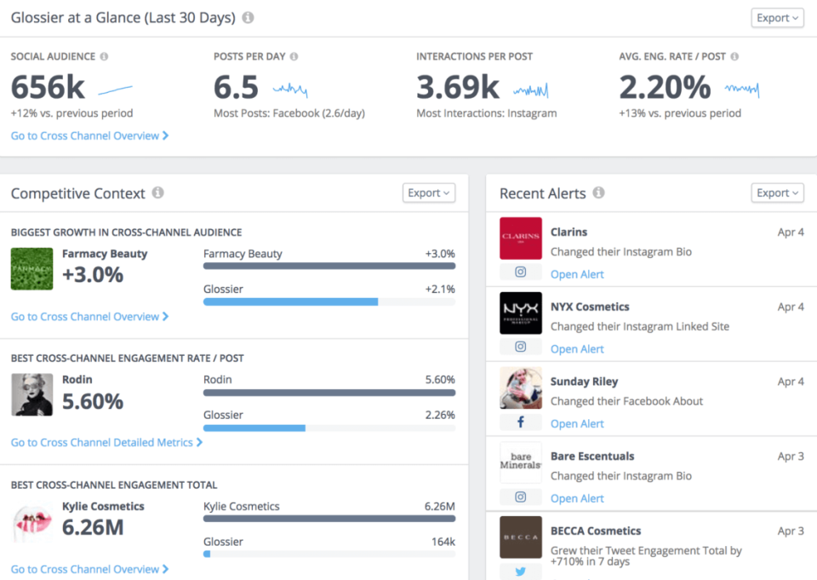Open Alert for Bare Escentuals
The height and width of the screenshot is (580, 817).
coord(577,498)
